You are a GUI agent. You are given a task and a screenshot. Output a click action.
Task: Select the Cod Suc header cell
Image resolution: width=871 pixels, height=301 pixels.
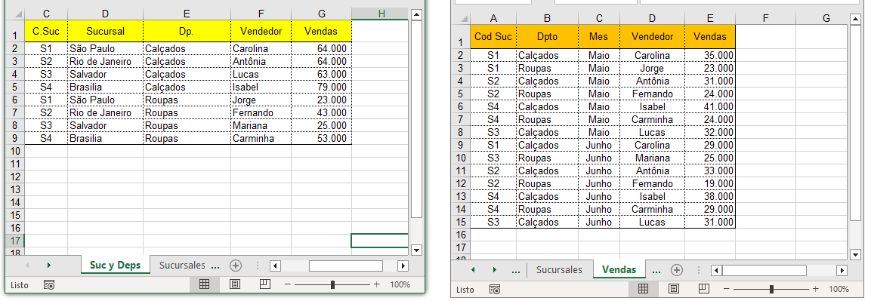493,36
